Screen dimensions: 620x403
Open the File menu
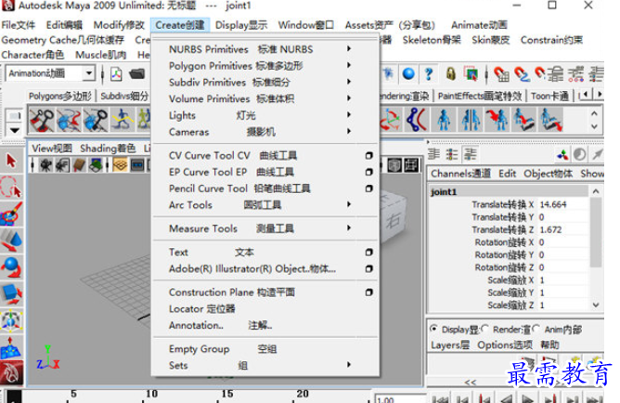(x=19, y=25)
